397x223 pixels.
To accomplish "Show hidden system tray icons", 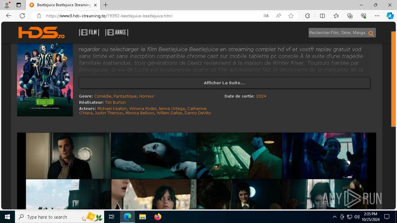I will tap(334, 217).
